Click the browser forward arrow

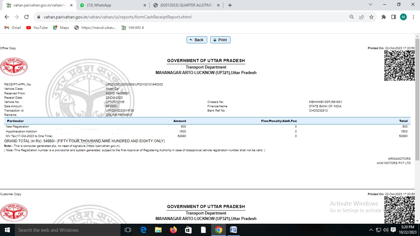pyautogui.click(x=17, y=17)
